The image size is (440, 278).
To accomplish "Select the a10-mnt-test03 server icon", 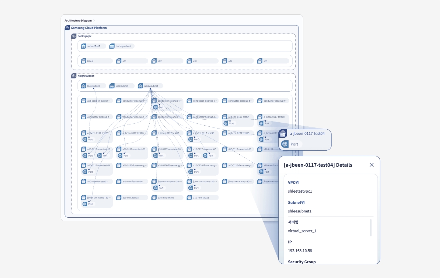I will [x=119, y=198].
